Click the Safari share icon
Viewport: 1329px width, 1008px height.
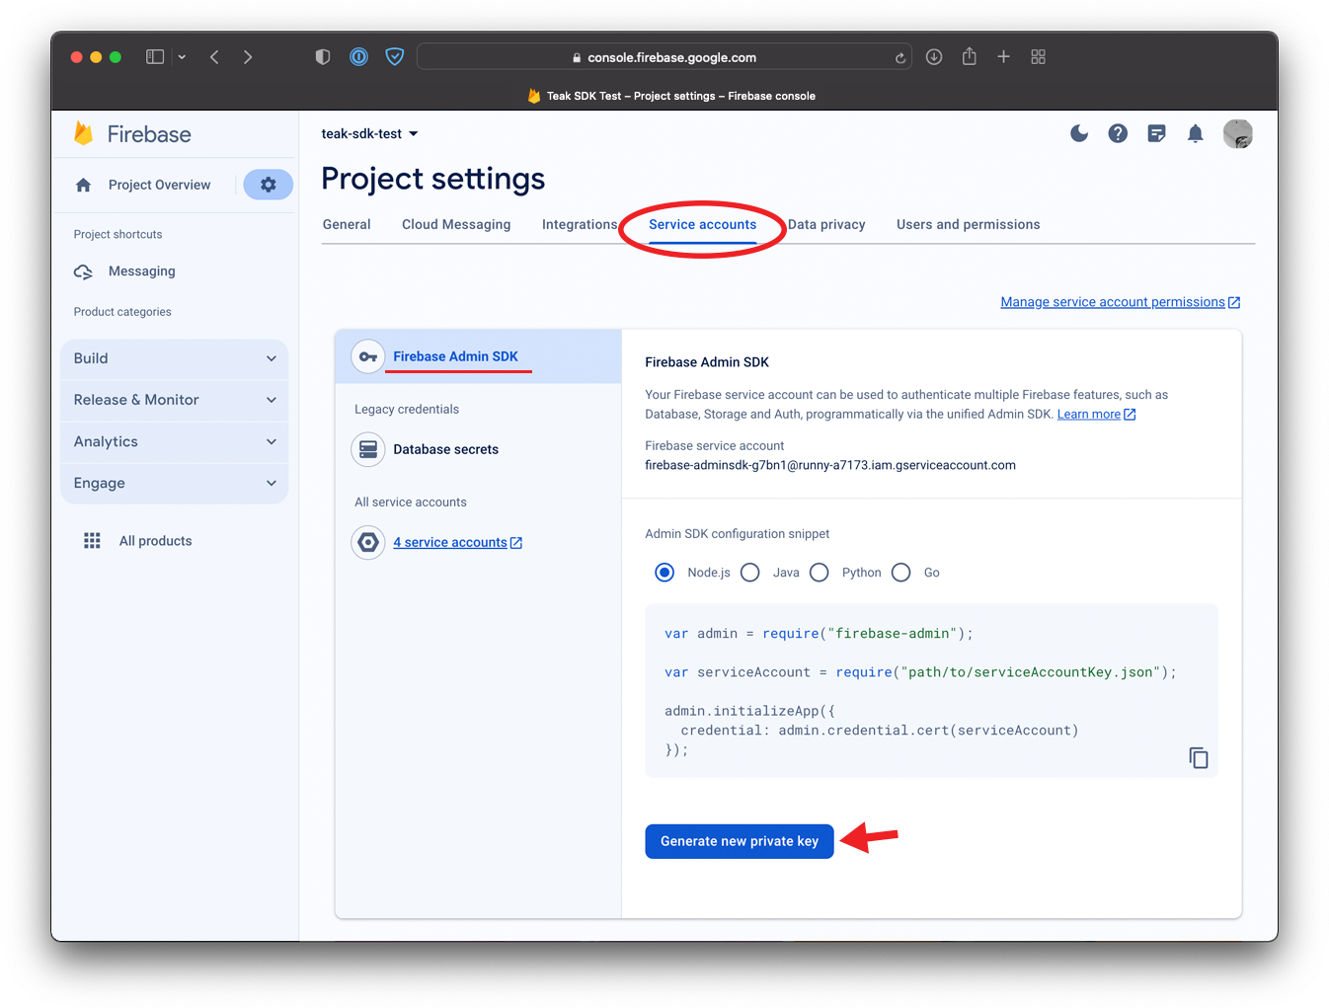pyautogui.click(x=970, y=56)
